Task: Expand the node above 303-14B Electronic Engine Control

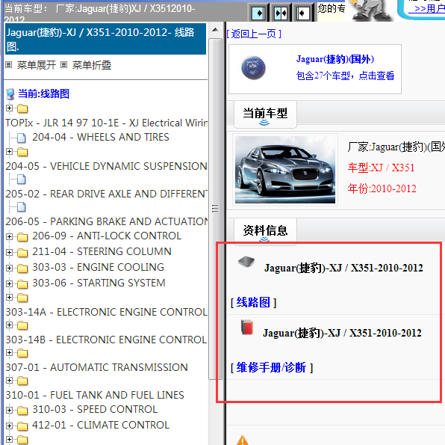Action: pos(9,325)
